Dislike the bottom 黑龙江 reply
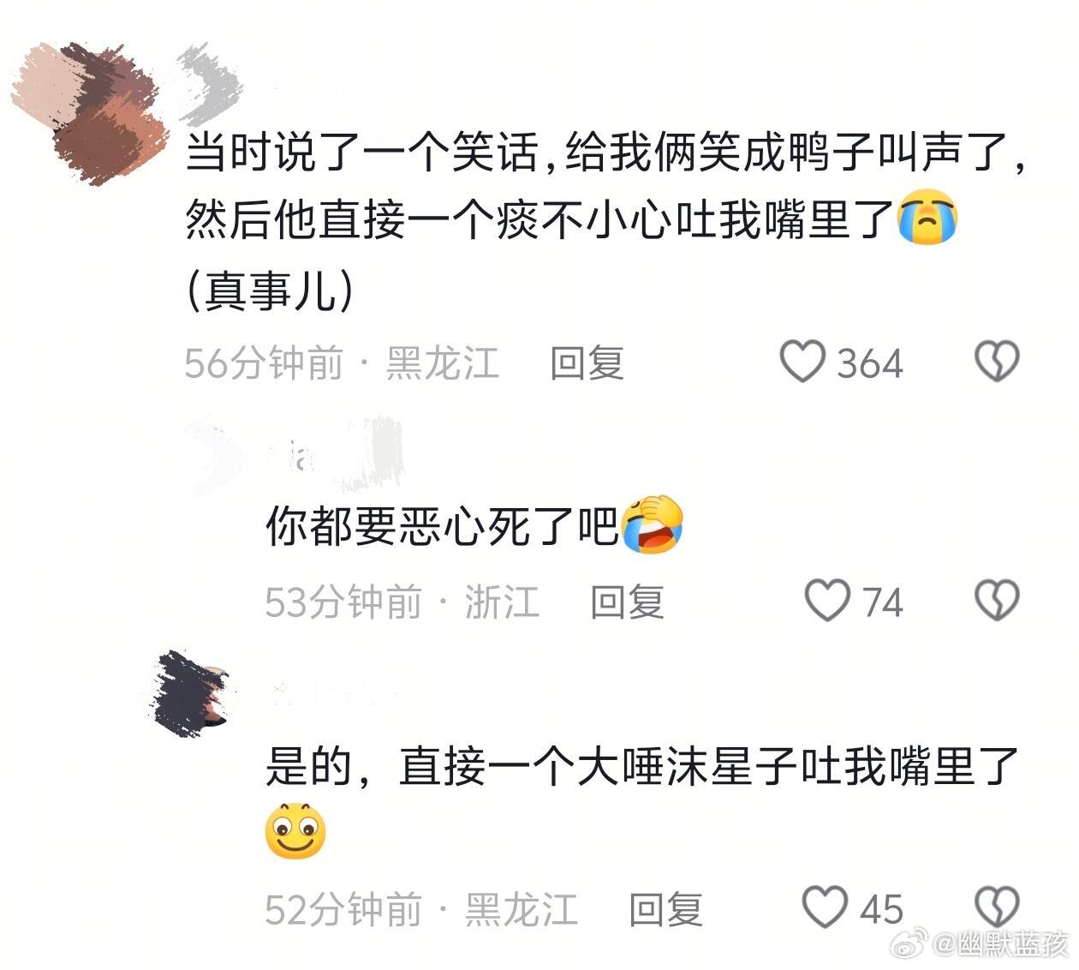This screenshot has height=970, width=1079. [x=998, y=907]
